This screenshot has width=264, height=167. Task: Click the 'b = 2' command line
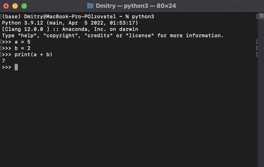coord(24,48)
